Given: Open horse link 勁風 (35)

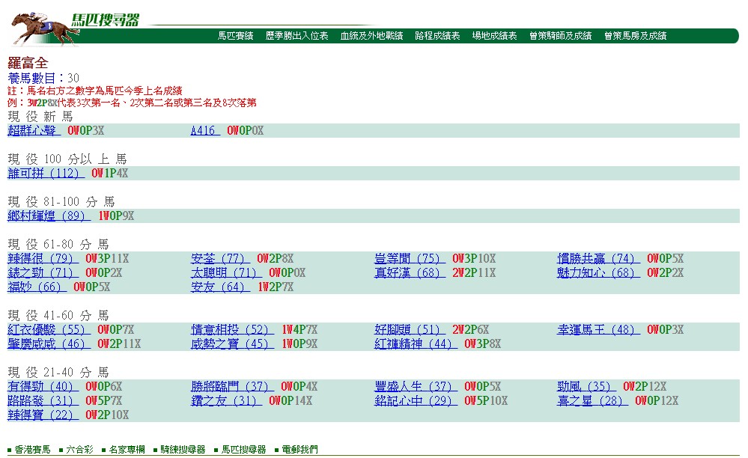Looking at the screenshot, I should [586, 386].
